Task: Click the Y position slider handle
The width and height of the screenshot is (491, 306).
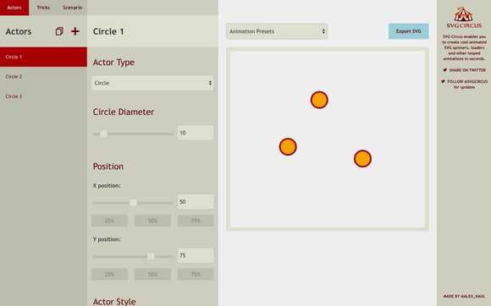Action: 151,256
